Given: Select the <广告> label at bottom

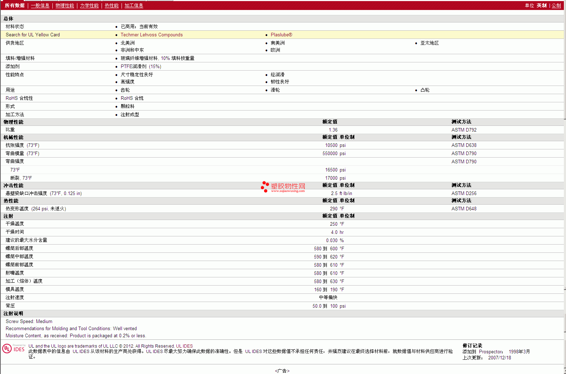Looking at the screenshot, I should tap(282, 371).
